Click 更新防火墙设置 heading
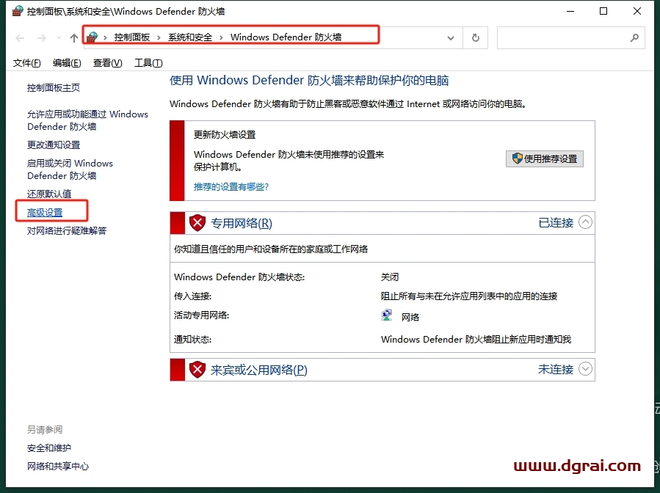The image size is (660, 493). [x=225, y=135]
